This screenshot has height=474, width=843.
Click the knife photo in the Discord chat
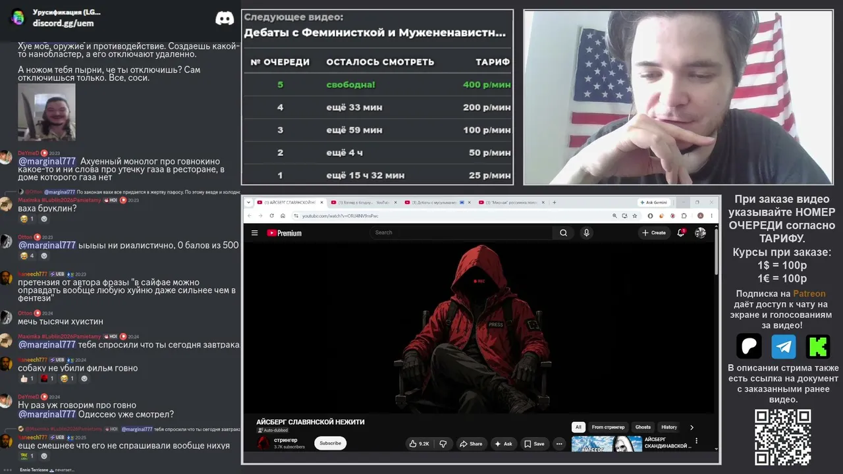[46, 112]
